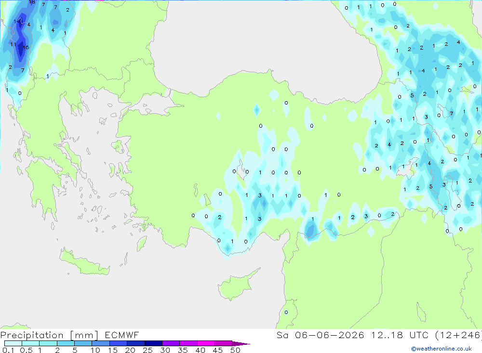The height and width of the screenshot is (353, 482).
Task: Click the 'Precipitation [mm] ECMWF' title text
Action: tap(69, 335)
